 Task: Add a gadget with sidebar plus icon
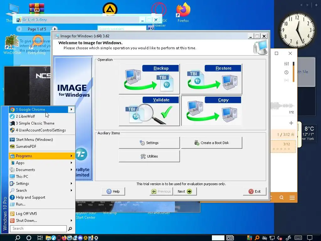click(x=316, y=5)
